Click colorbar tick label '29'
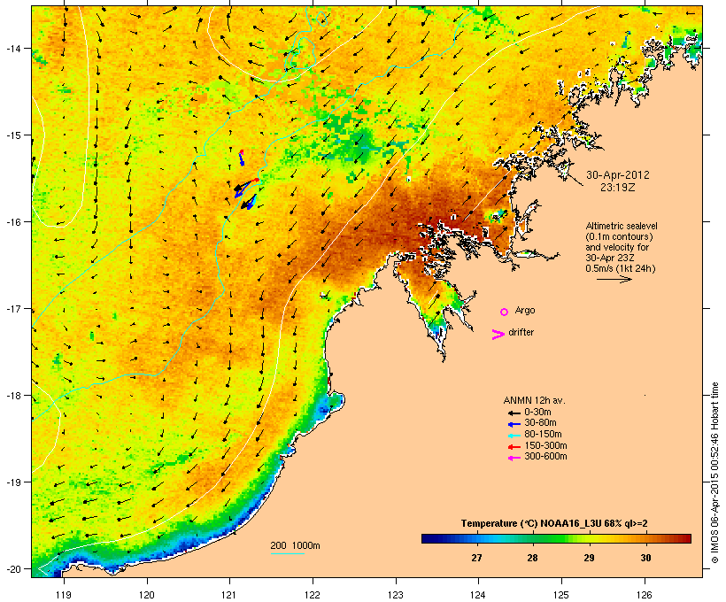Screen dimensions: 726x602 589,558
